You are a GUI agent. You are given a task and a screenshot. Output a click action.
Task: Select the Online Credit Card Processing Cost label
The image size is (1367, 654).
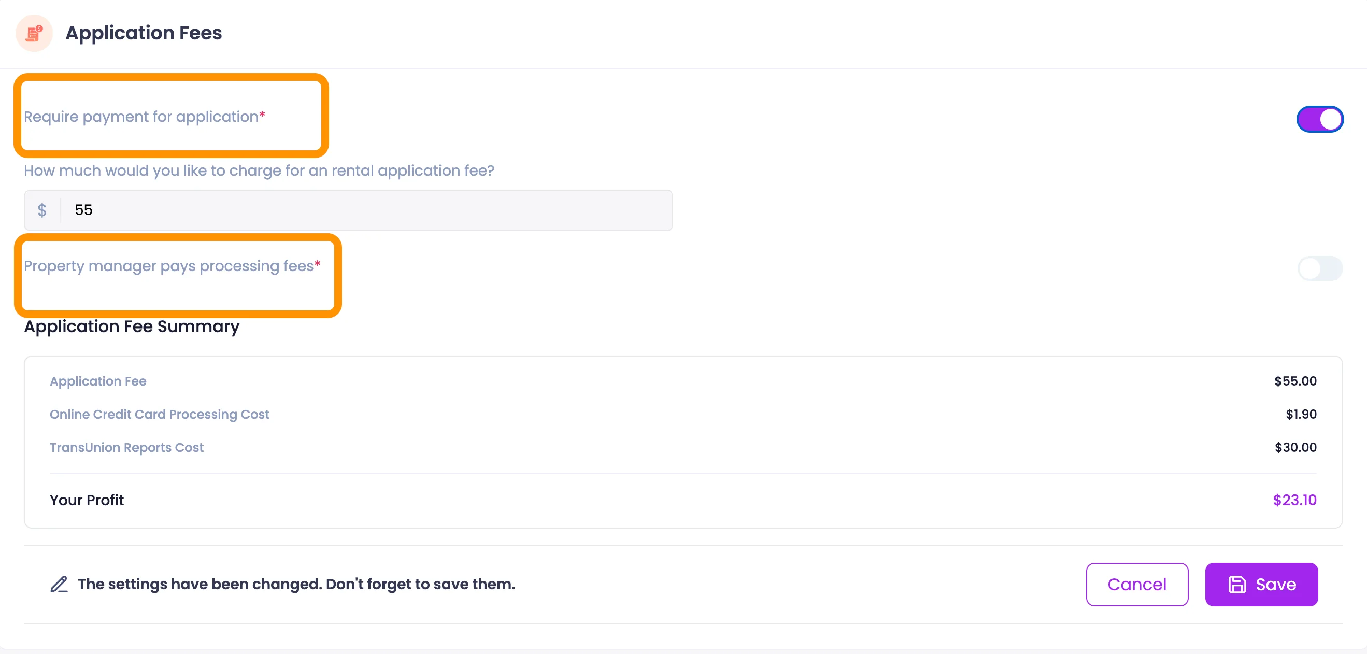click(x=159, y=414)
